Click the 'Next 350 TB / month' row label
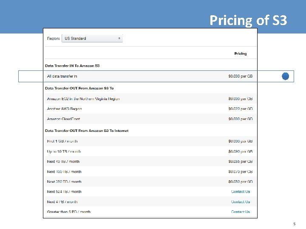This screenshot has height=229, width=306. (64, 182)
